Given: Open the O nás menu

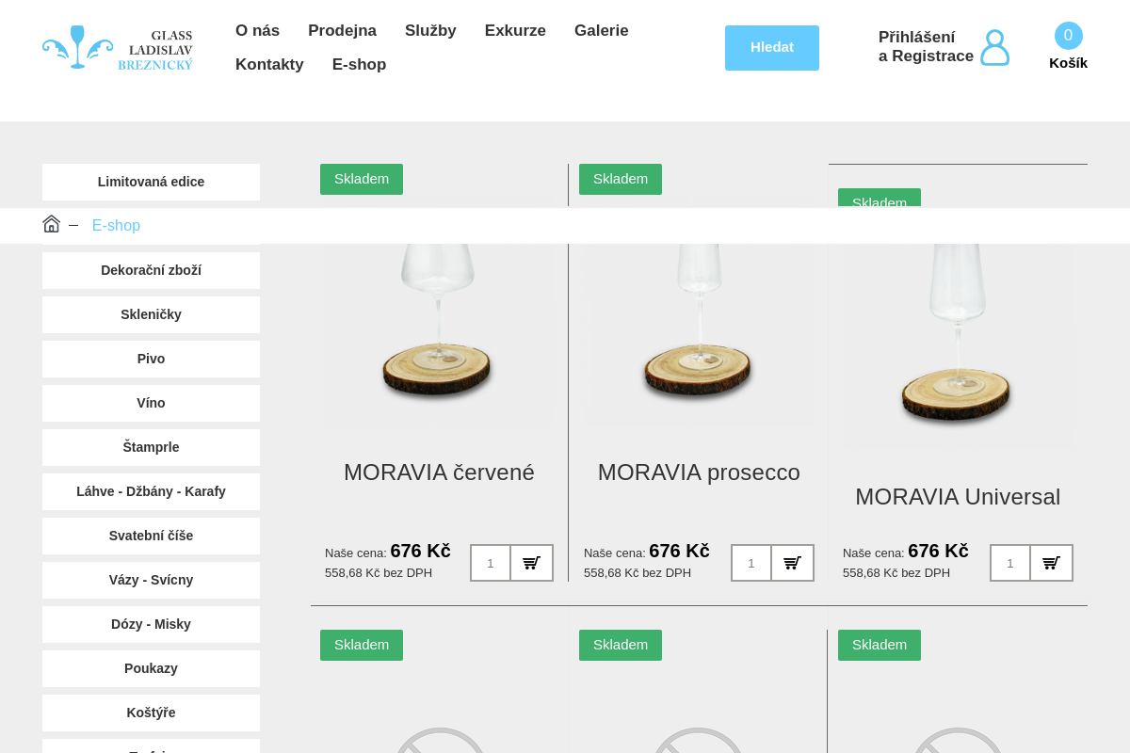Looking at the screenshot, I should (257, 30).
